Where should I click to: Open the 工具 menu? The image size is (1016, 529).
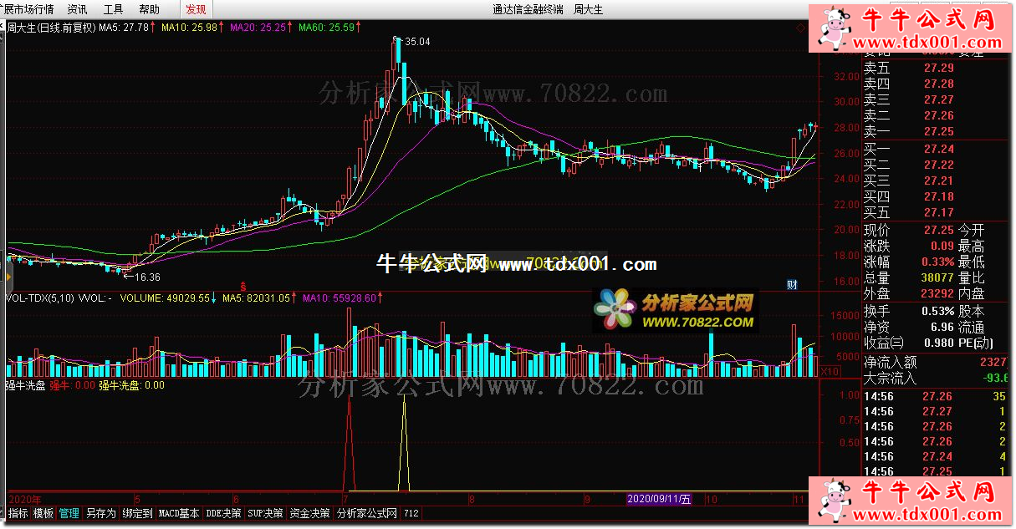tap(113, 9)
